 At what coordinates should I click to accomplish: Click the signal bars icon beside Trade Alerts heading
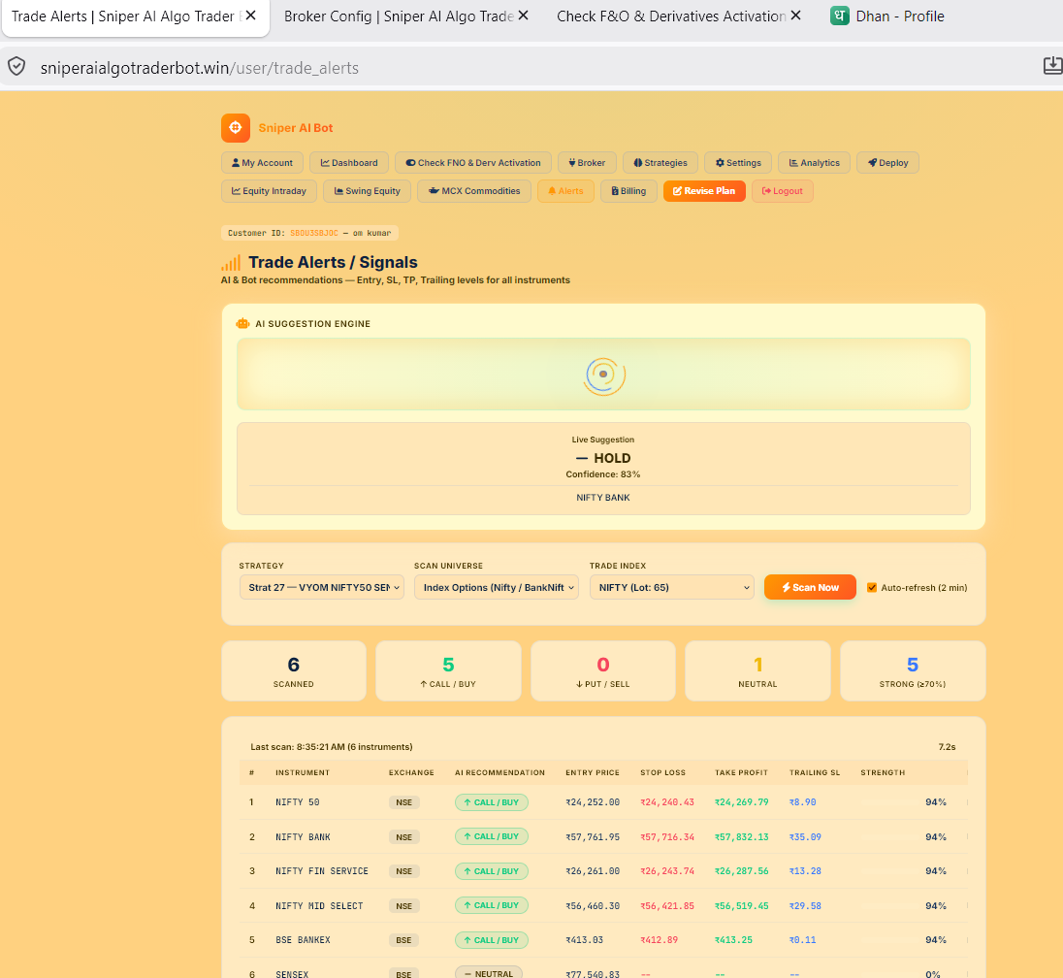231,263
